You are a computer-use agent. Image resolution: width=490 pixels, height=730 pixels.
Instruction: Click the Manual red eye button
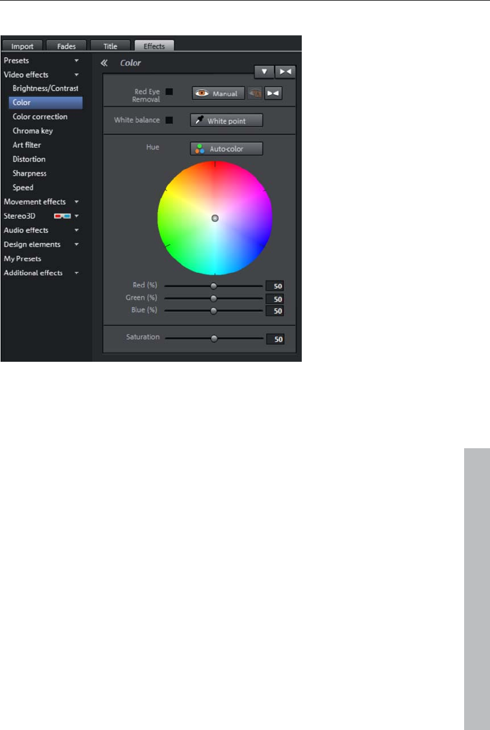(x=218, y=94)
